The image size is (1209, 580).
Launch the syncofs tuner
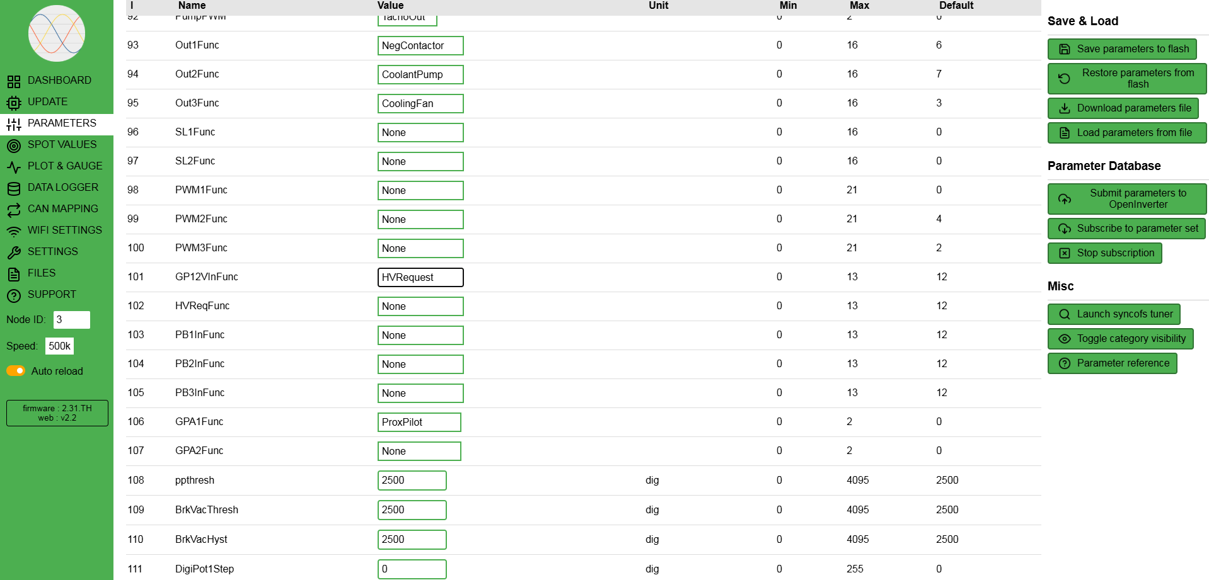click(1114, 314)
